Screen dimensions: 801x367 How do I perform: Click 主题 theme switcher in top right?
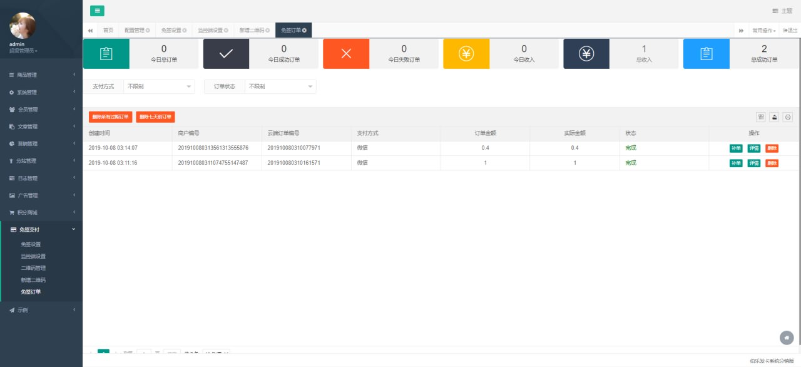tap(782, 11)
